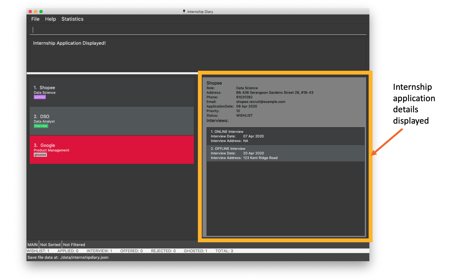459x280 pixels.
Task: Click the OFFERED: 0 counter
Action: 131,251
